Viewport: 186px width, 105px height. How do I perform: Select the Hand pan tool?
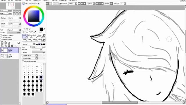(x=32, y=32)
